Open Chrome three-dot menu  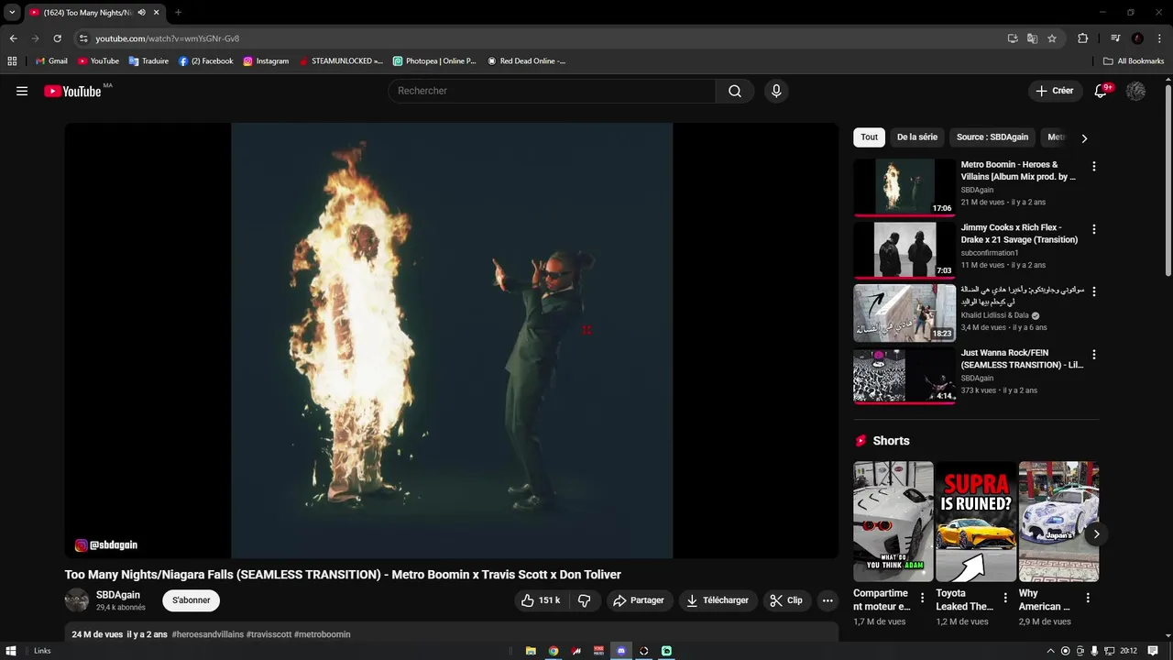click(1158, 38)
